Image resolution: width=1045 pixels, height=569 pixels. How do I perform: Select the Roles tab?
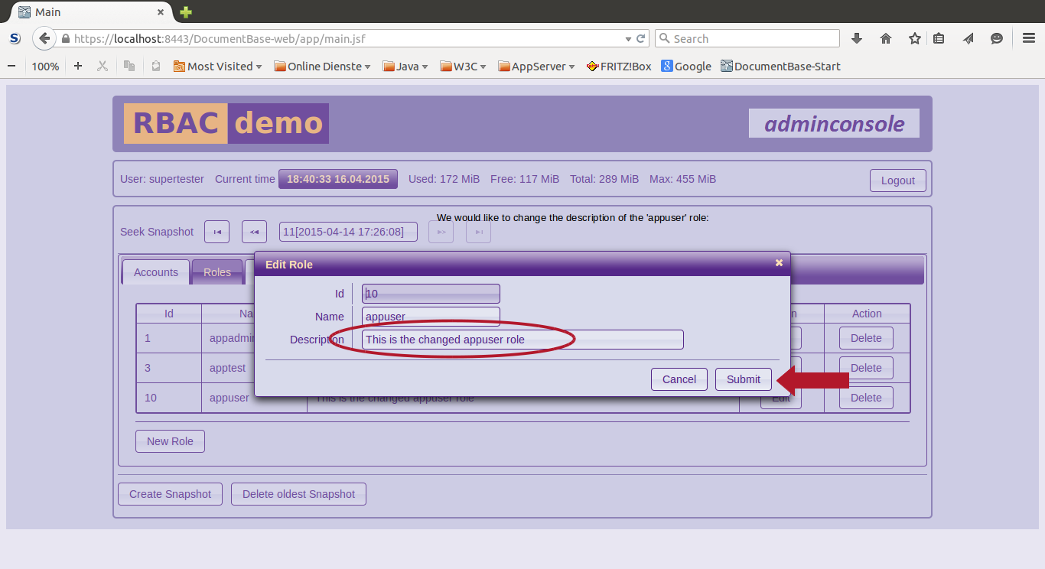tap(217, 272)
